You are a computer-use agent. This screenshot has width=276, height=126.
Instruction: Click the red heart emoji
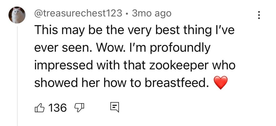coord(220,83)
